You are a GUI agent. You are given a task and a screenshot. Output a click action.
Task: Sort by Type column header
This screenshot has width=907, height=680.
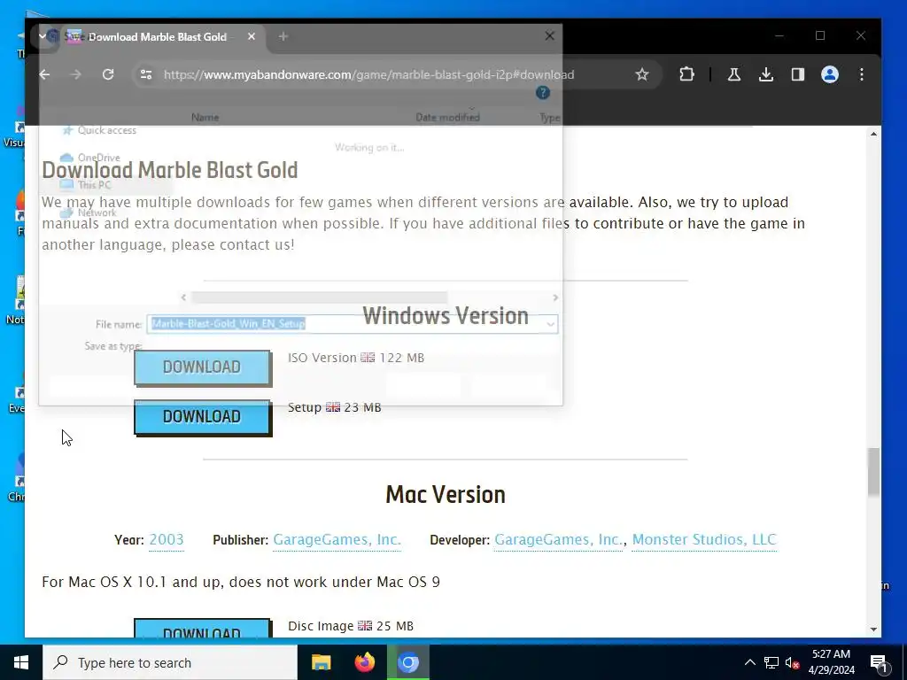549,118
